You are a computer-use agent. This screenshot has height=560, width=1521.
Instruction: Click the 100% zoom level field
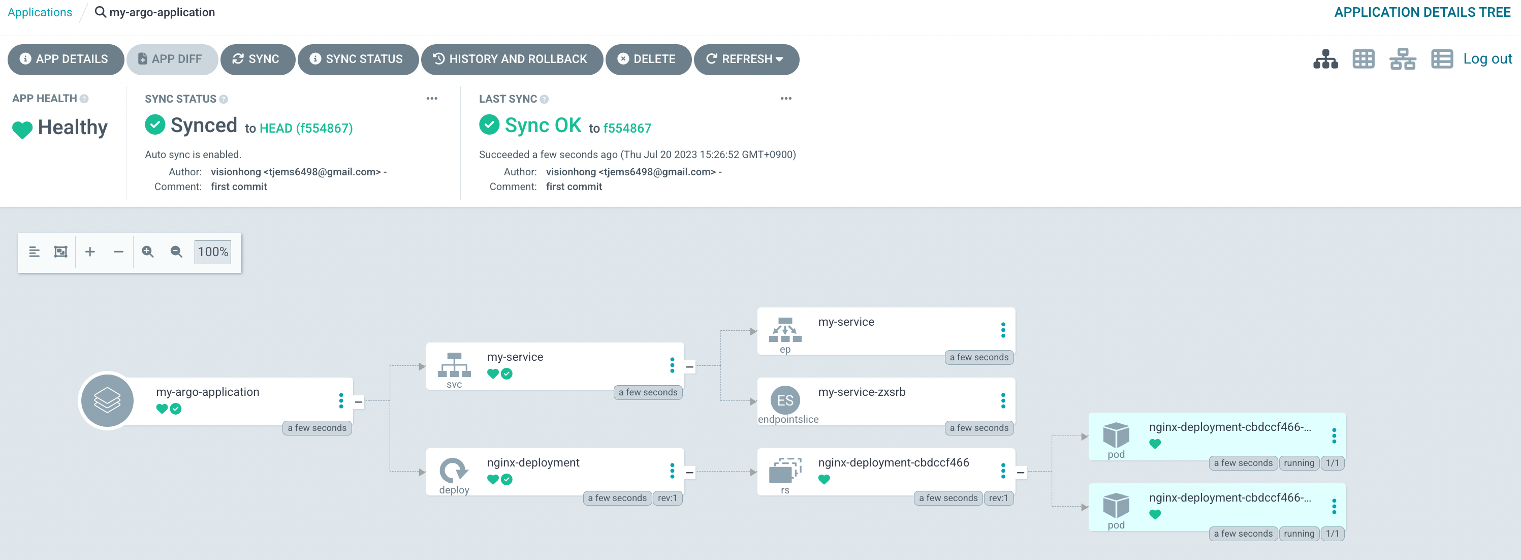point(212,252)
